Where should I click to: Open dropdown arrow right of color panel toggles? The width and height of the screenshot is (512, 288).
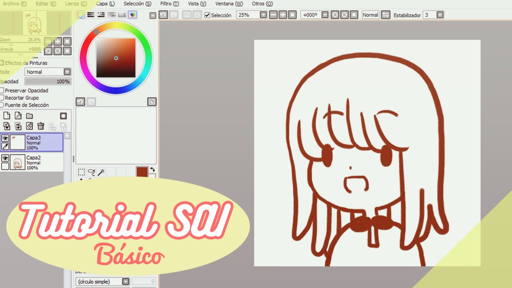pyautogui.click(x=152, y=16)
